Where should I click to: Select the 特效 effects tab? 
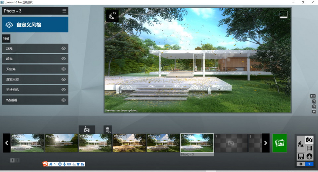coord(6,38)
